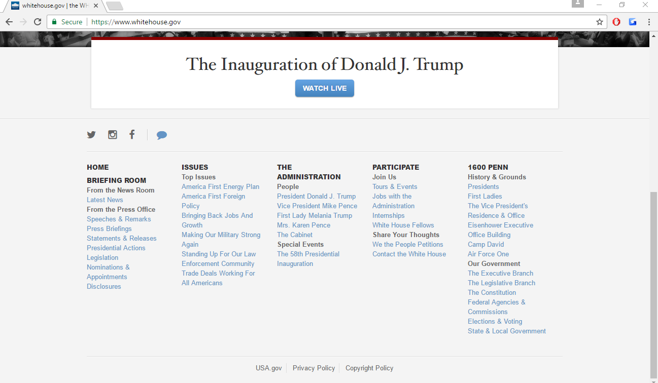
Task: Open the First Ladies link
Action: (485, 196)
